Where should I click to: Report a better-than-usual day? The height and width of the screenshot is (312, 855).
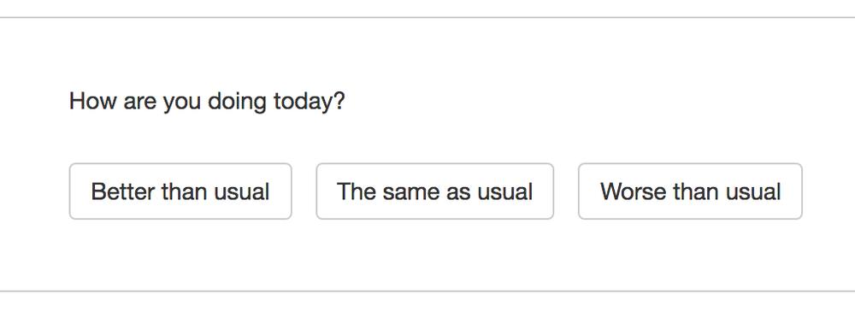pos(180,191)
